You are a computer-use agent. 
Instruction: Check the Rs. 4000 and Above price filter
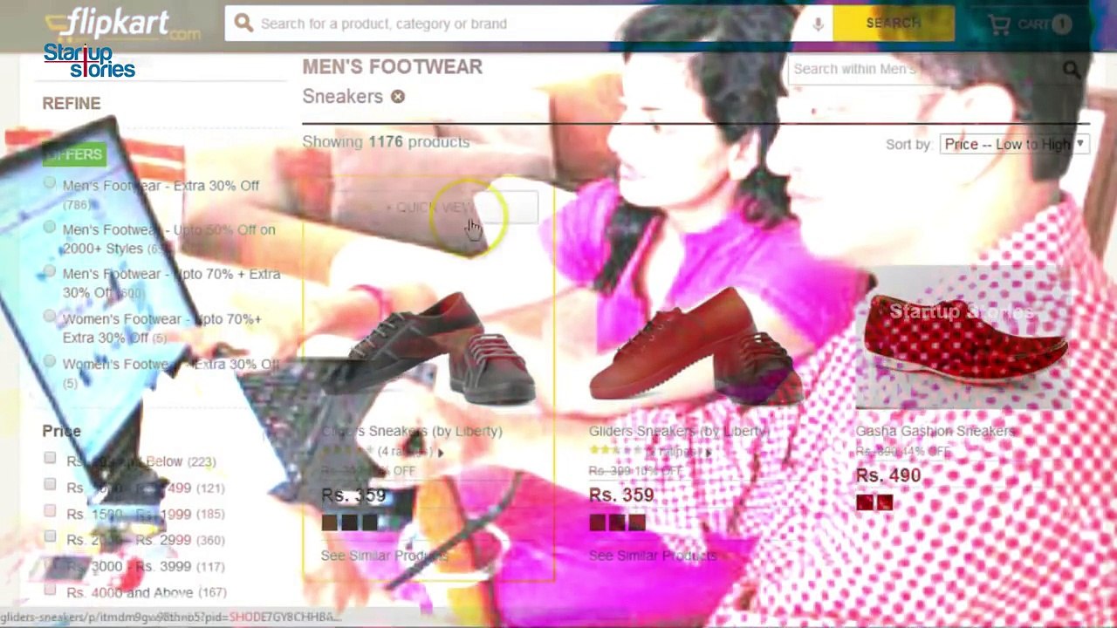click(x=50, y=590)
